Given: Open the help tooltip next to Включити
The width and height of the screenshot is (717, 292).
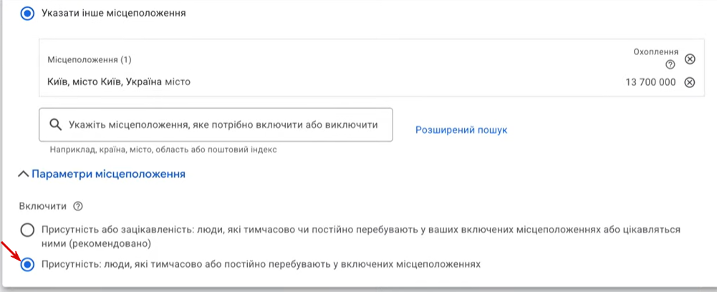Looking at the screenshot, I should tap(78, 206).
